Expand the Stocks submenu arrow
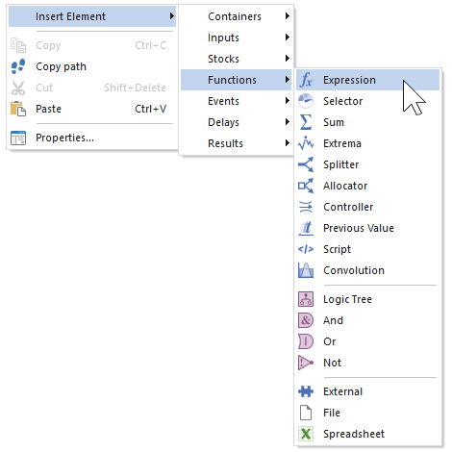452x452 pixels. [288, 59]
